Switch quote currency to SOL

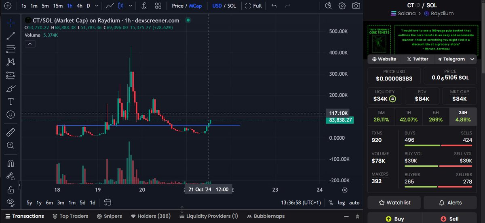[x=232, y=6]
